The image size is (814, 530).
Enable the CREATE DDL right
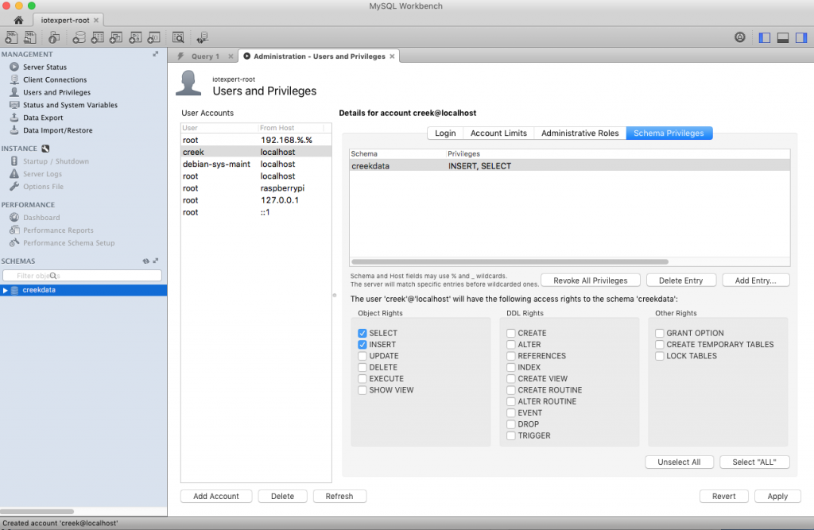click(511, 333)
